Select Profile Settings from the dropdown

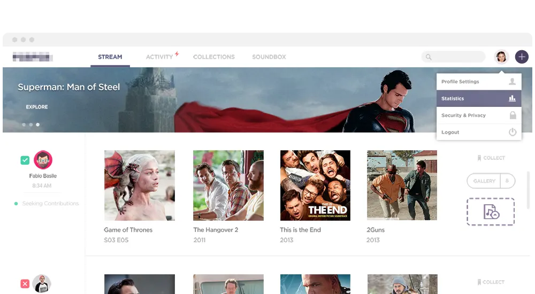tap(479, 82)
